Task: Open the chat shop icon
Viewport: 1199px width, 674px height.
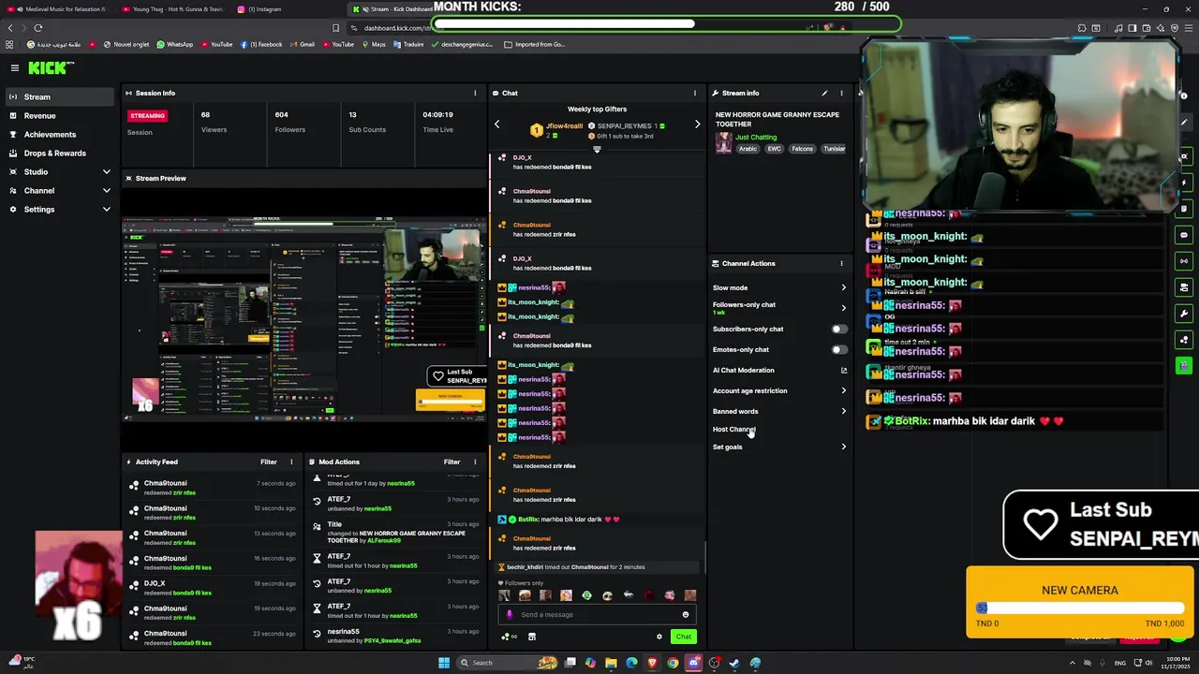Action: pos(532,637)
